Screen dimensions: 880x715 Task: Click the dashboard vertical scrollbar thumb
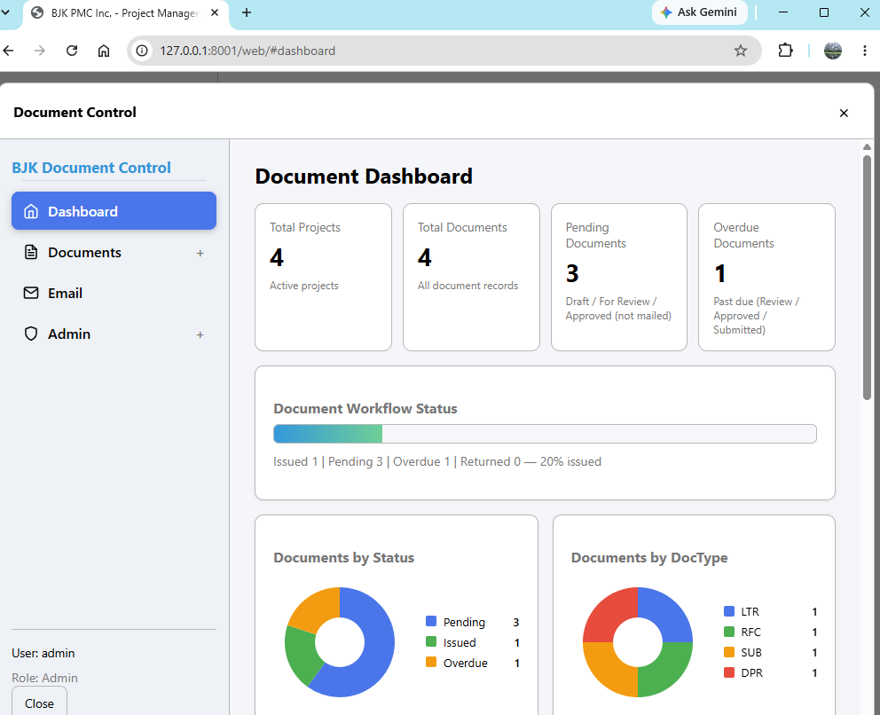(x=867, y=278)
